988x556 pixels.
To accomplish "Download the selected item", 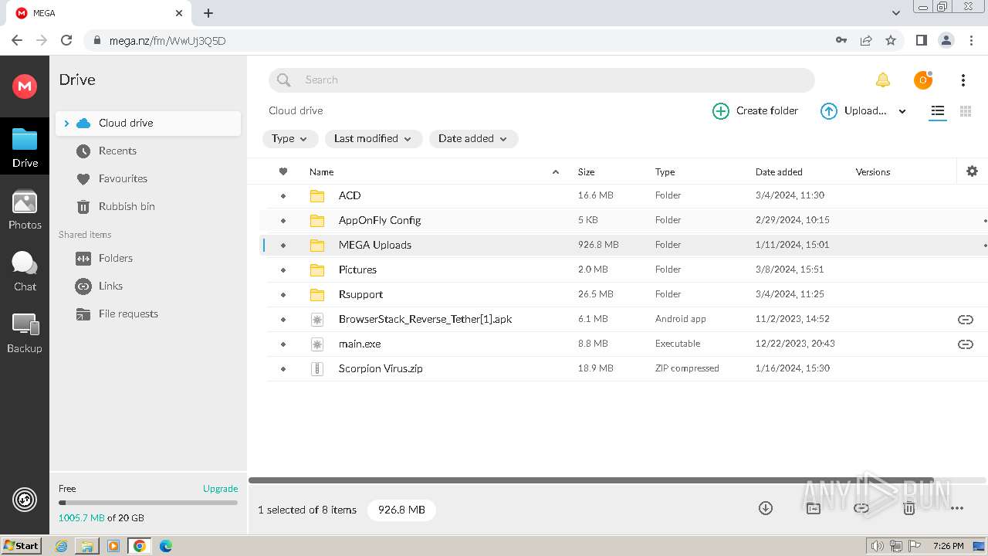I will click(x=766, y=508).
